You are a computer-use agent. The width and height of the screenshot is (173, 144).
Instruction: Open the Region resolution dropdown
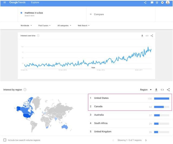[x=146, y=90]
